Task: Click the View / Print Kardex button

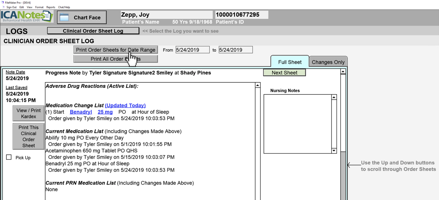Action: (x=28, y=113)
